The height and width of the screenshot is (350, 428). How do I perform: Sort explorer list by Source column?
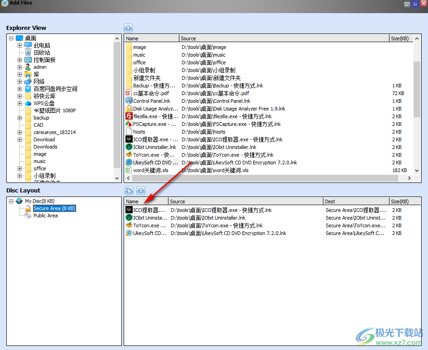(284, 38)
